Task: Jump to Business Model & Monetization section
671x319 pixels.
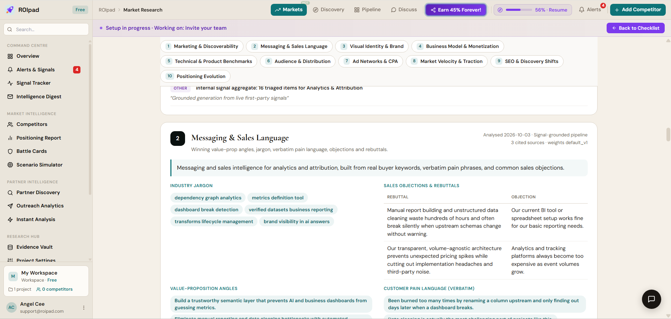Action: click(x=458, y=46)
